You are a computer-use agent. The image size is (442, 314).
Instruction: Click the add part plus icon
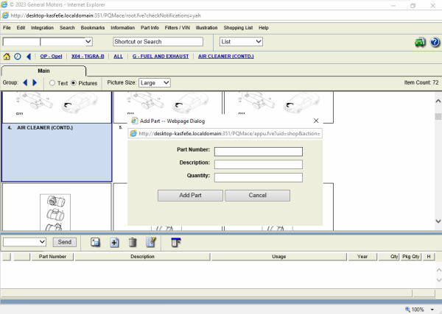(114, 242)
